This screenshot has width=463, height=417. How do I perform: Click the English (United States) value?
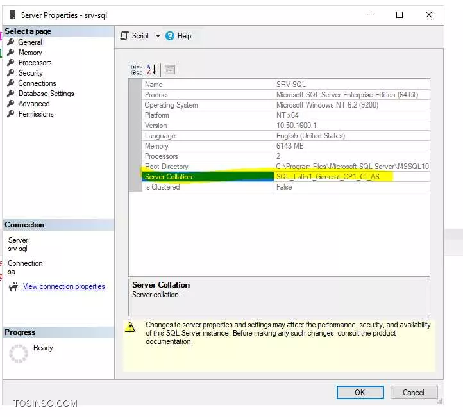click(310, 136)
